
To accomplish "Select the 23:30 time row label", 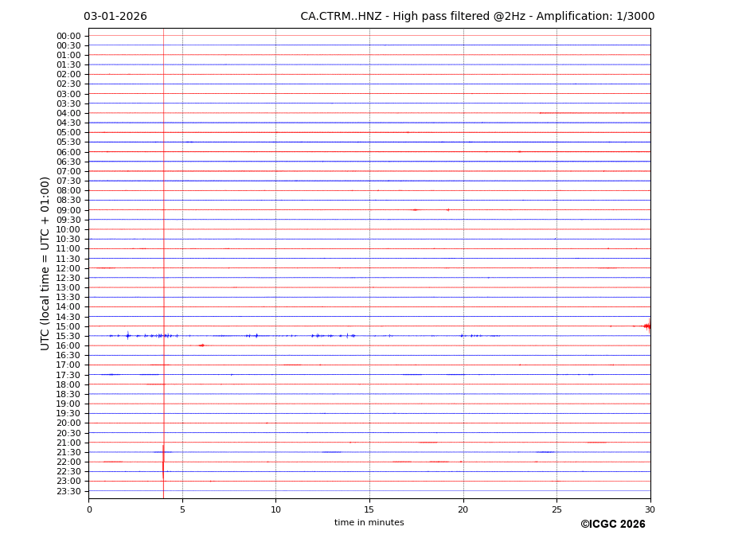I will 68,491.
